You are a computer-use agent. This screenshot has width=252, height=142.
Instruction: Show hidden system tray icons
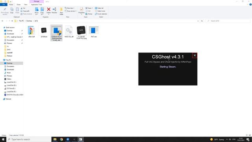pyautogui.click(x=227, y=139)
